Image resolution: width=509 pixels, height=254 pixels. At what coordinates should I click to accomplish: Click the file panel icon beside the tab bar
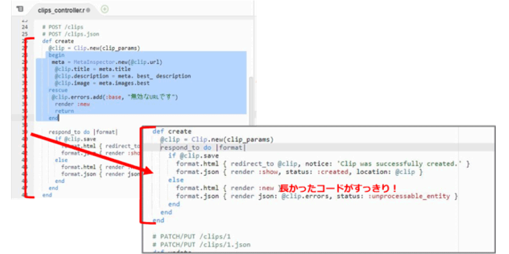click(20, 9)
